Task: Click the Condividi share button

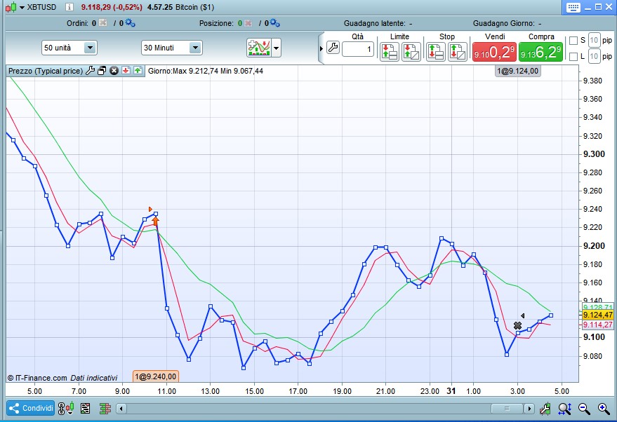Action: click(31, 408)
